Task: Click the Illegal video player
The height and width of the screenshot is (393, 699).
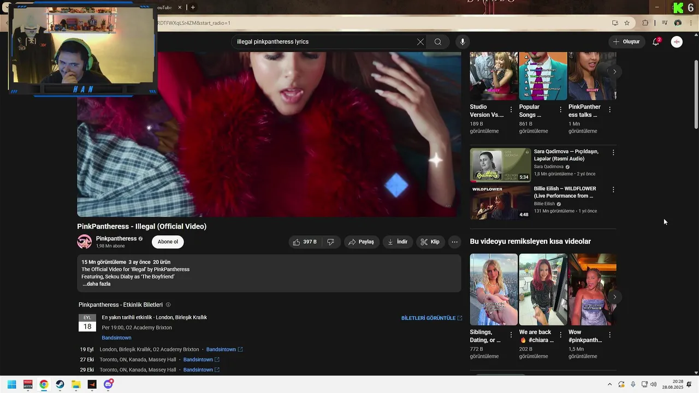Action: [269, 134]
